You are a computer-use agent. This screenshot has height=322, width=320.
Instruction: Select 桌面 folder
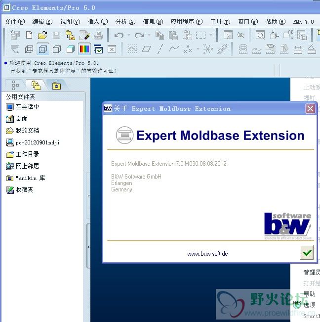tap(17, 119)
